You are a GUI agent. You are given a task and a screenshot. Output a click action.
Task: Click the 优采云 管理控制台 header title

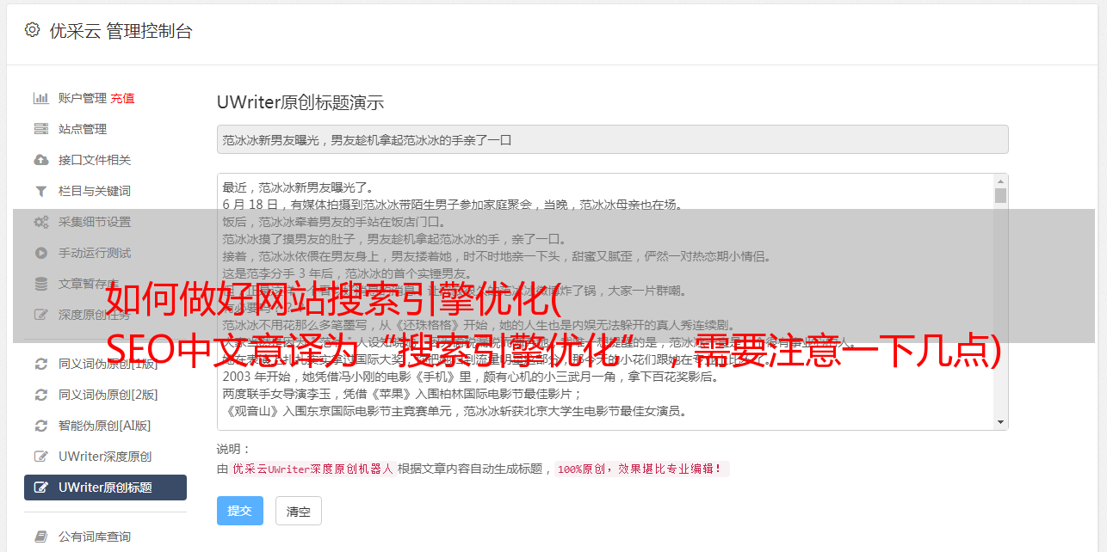coord(121,31)
